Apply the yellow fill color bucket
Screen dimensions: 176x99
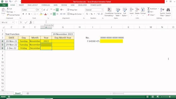coord(41,14)
